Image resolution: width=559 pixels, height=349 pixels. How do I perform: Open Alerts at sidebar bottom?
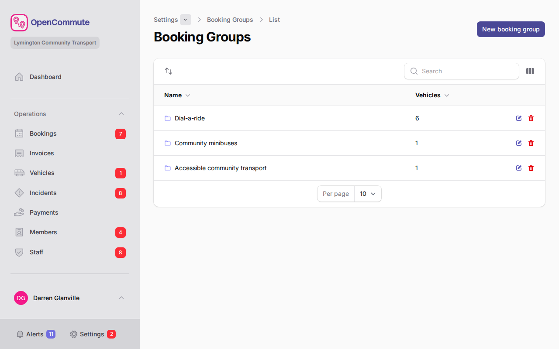tap(36, 334)
